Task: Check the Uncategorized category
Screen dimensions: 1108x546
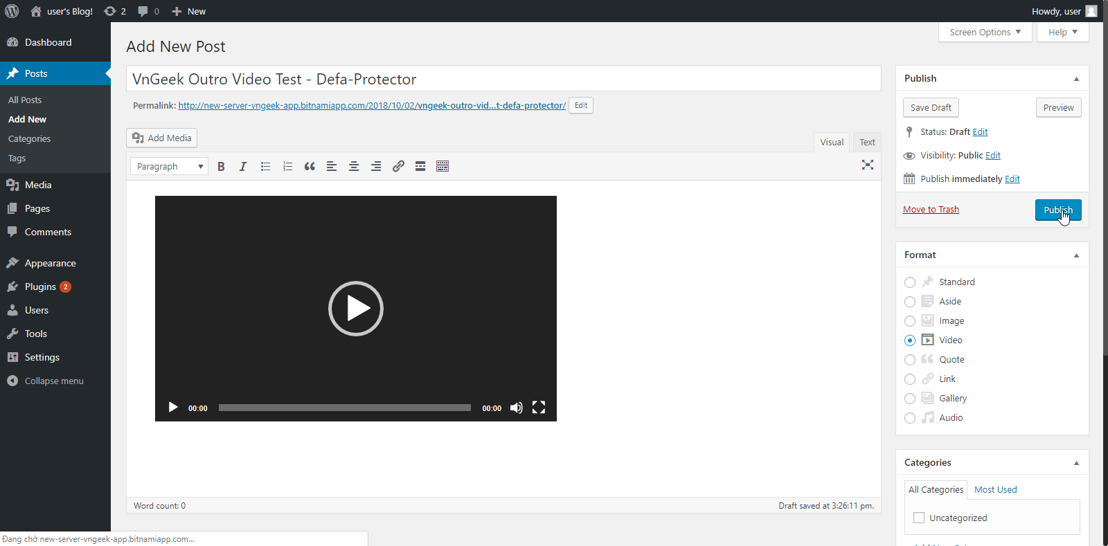Action: [919, 518]
